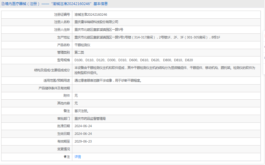The width and height of the screenshot is (265, 165).
Task: Click the product name 干眼检测仪
Action: click(82, 45)
